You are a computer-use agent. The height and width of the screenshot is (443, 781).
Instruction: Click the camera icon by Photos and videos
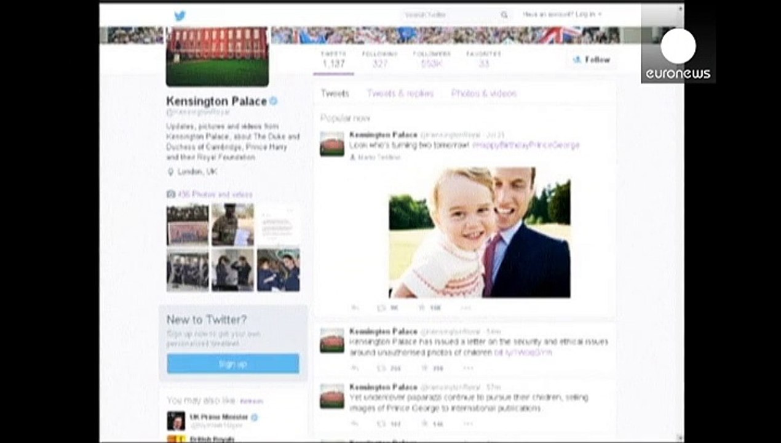click(x=171, y=194)
